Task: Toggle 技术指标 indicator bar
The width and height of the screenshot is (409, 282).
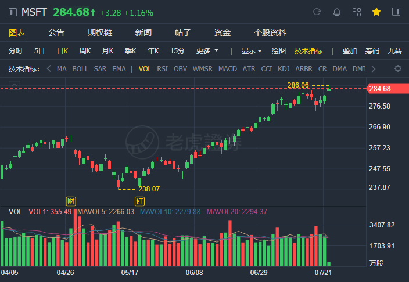Action: point(308,51)
